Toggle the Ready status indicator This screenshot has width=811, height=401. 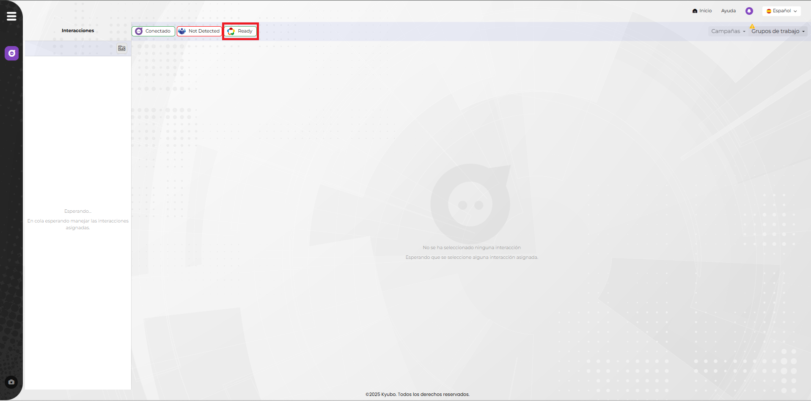pyautogui.click(x=240, y=31)
